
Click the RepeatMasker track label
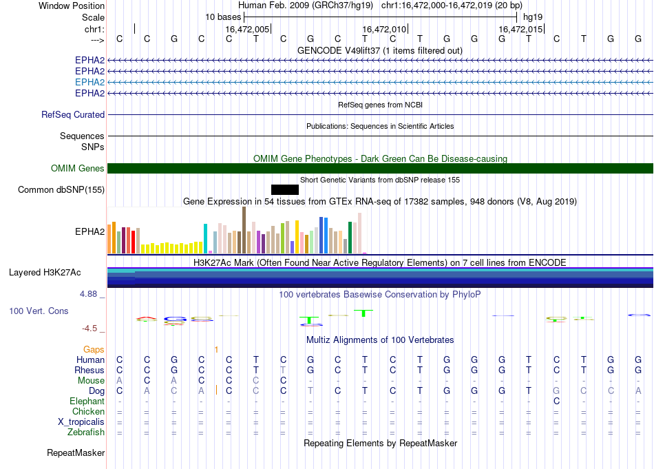pos(76,453)
